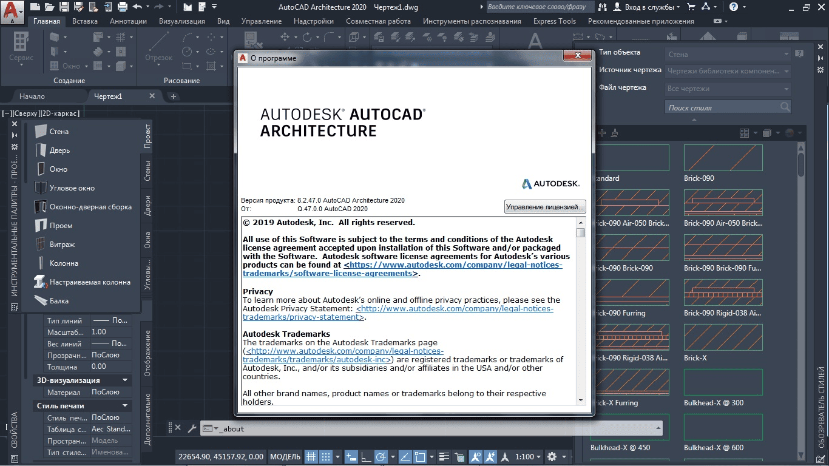Image resolution: width=829 pixels, height=466 pixels.
Task: Toggle dynamic input in status bar
Action: click(x=351, y=456)
